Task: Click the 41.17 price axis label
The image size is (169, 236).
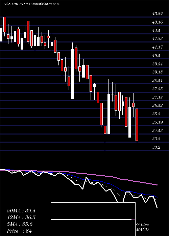Action: pos(158,47)
